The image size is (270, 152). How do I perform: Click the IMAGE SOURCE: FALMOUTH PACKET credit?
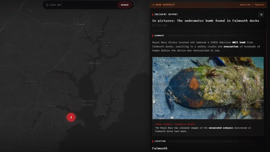(x=175, y=124)
